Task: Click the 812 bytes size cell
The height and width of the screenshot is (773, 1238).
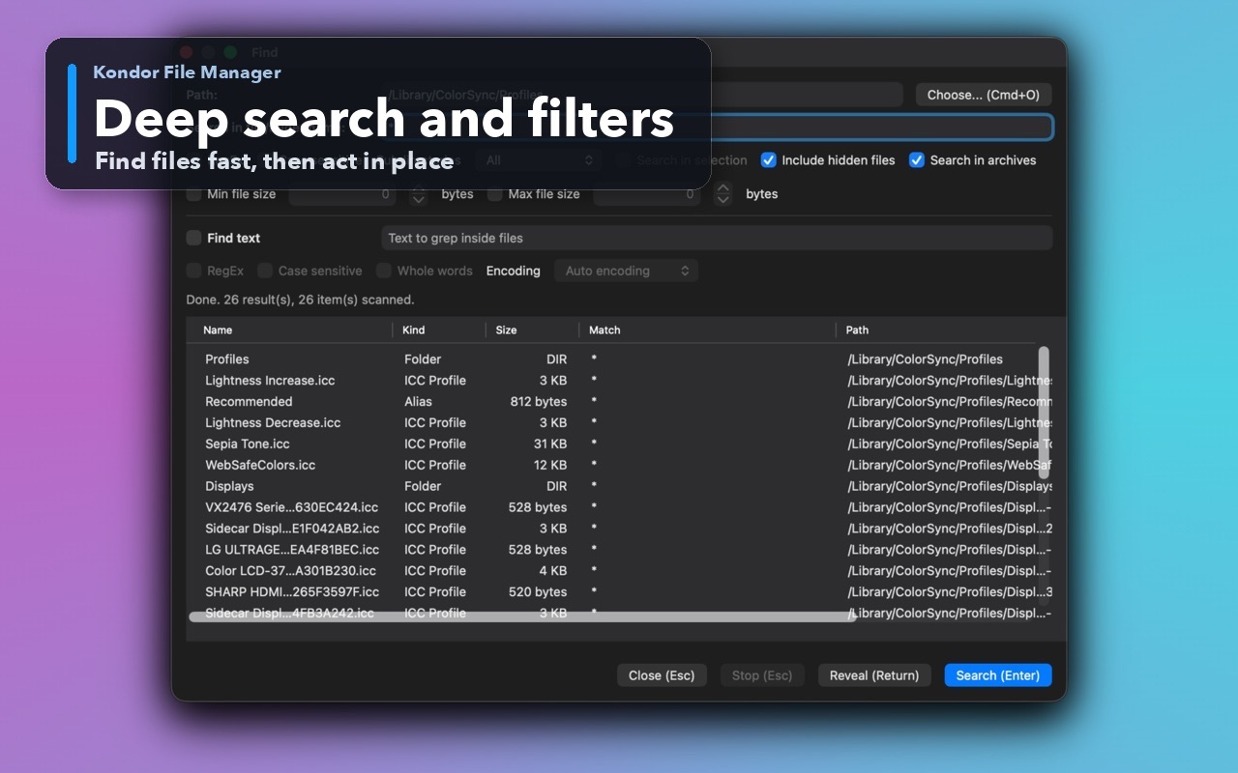Action: click(539, 402)
